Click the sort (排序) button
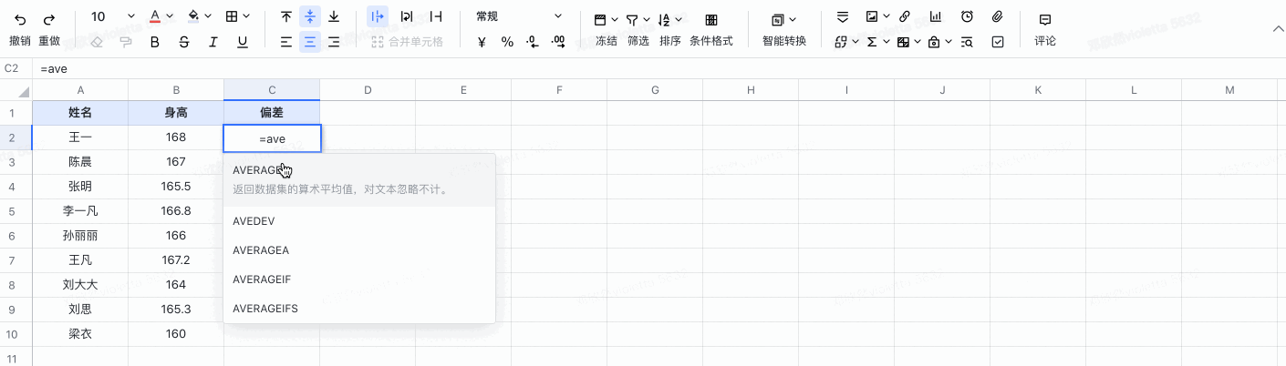The width and height of the screenshot is (1286, 366). tap(670, 28)
